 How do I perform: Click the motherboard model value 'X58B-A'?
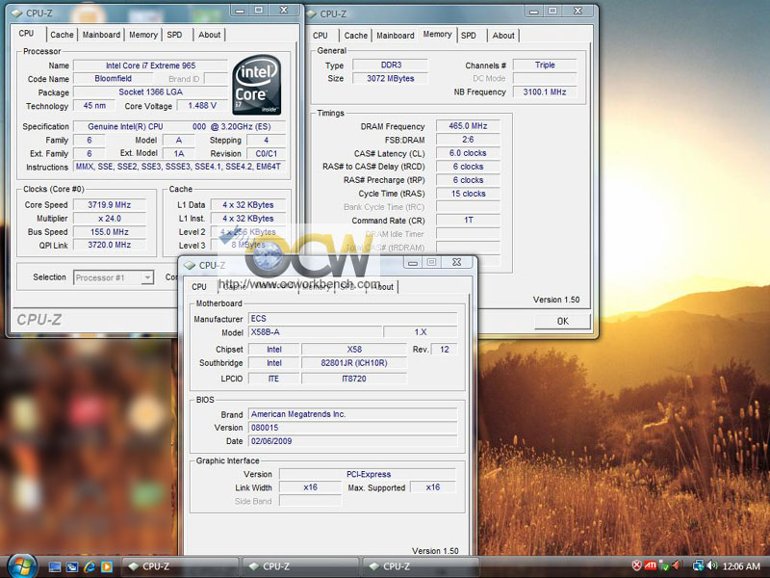click(315, 332)
